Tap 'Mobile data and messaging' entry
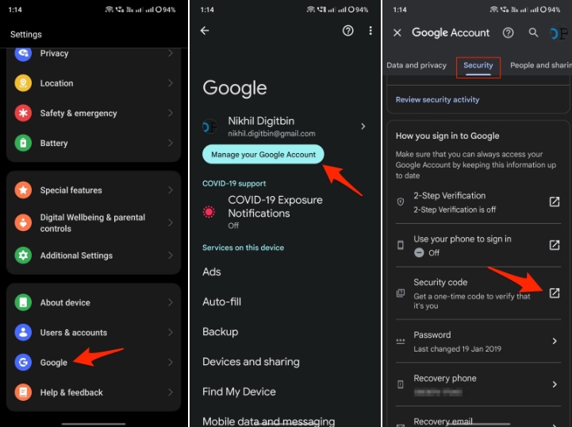 pos(269,421)
